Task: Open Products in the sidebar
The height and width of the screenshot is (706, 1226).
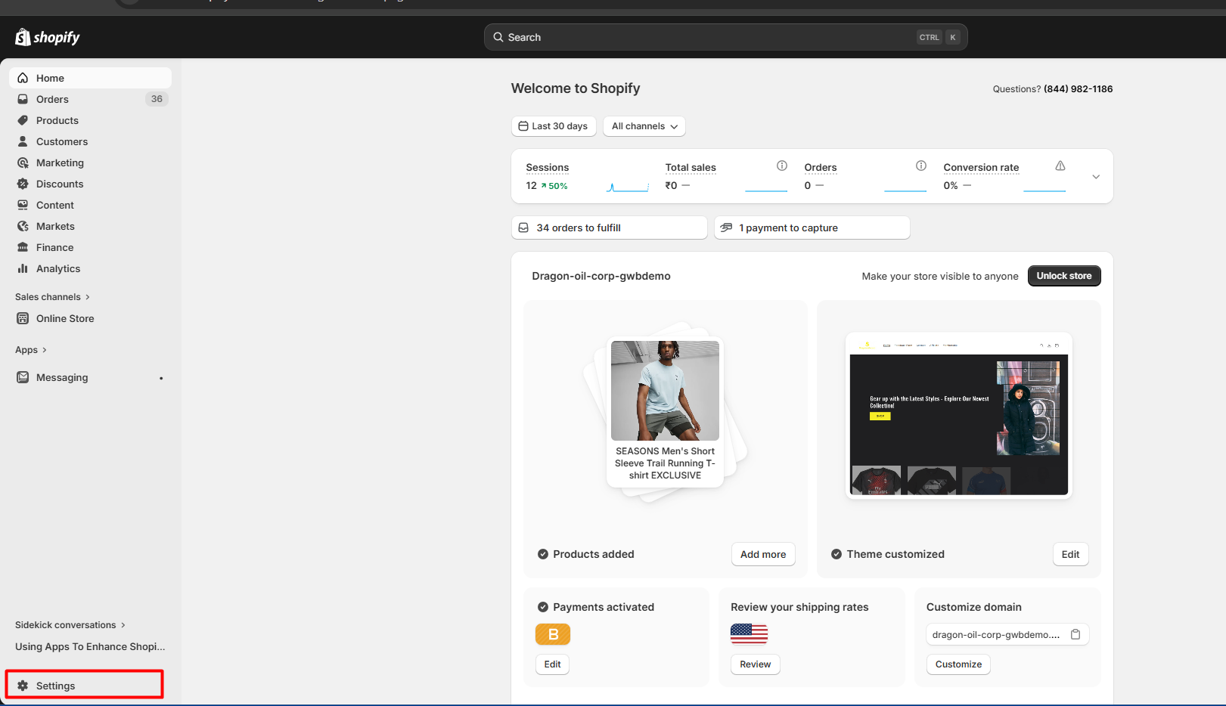Action: [57, 120]
